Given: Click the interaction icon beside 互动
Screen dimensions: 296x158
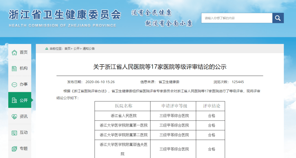Looking at the screenshot, I should pyautogui.click(x=14, y=133).
